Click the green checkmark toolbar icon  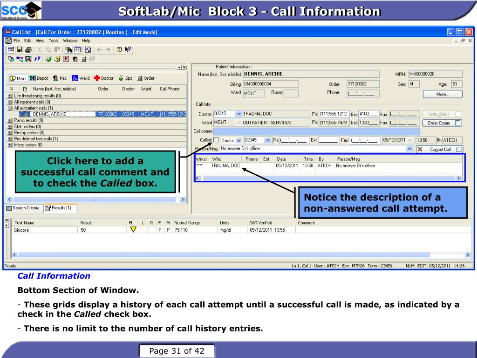(x=48, y=59)
